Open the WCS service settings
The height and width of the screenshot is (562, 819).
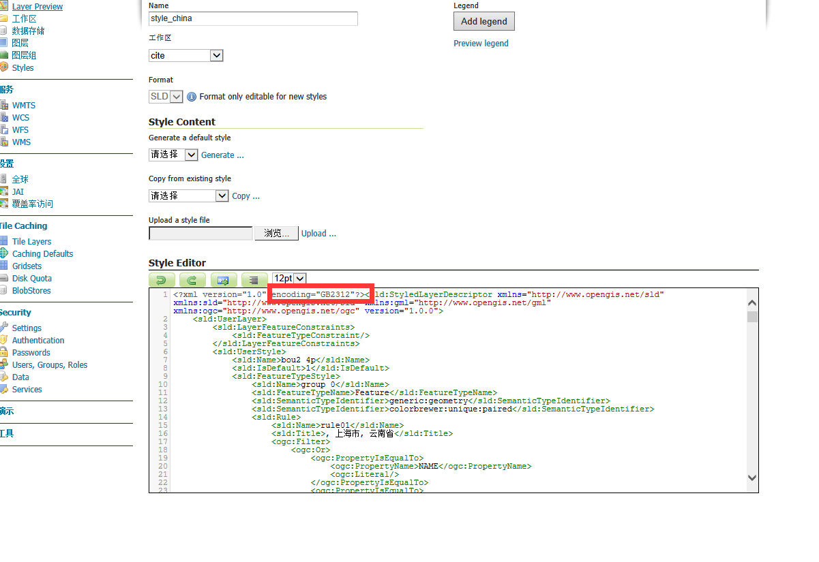[20, 117]
